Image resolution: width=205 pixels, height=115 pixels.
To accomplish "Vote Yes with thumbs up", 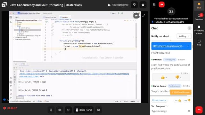I will pyautogui.click(x=178, y=100).
